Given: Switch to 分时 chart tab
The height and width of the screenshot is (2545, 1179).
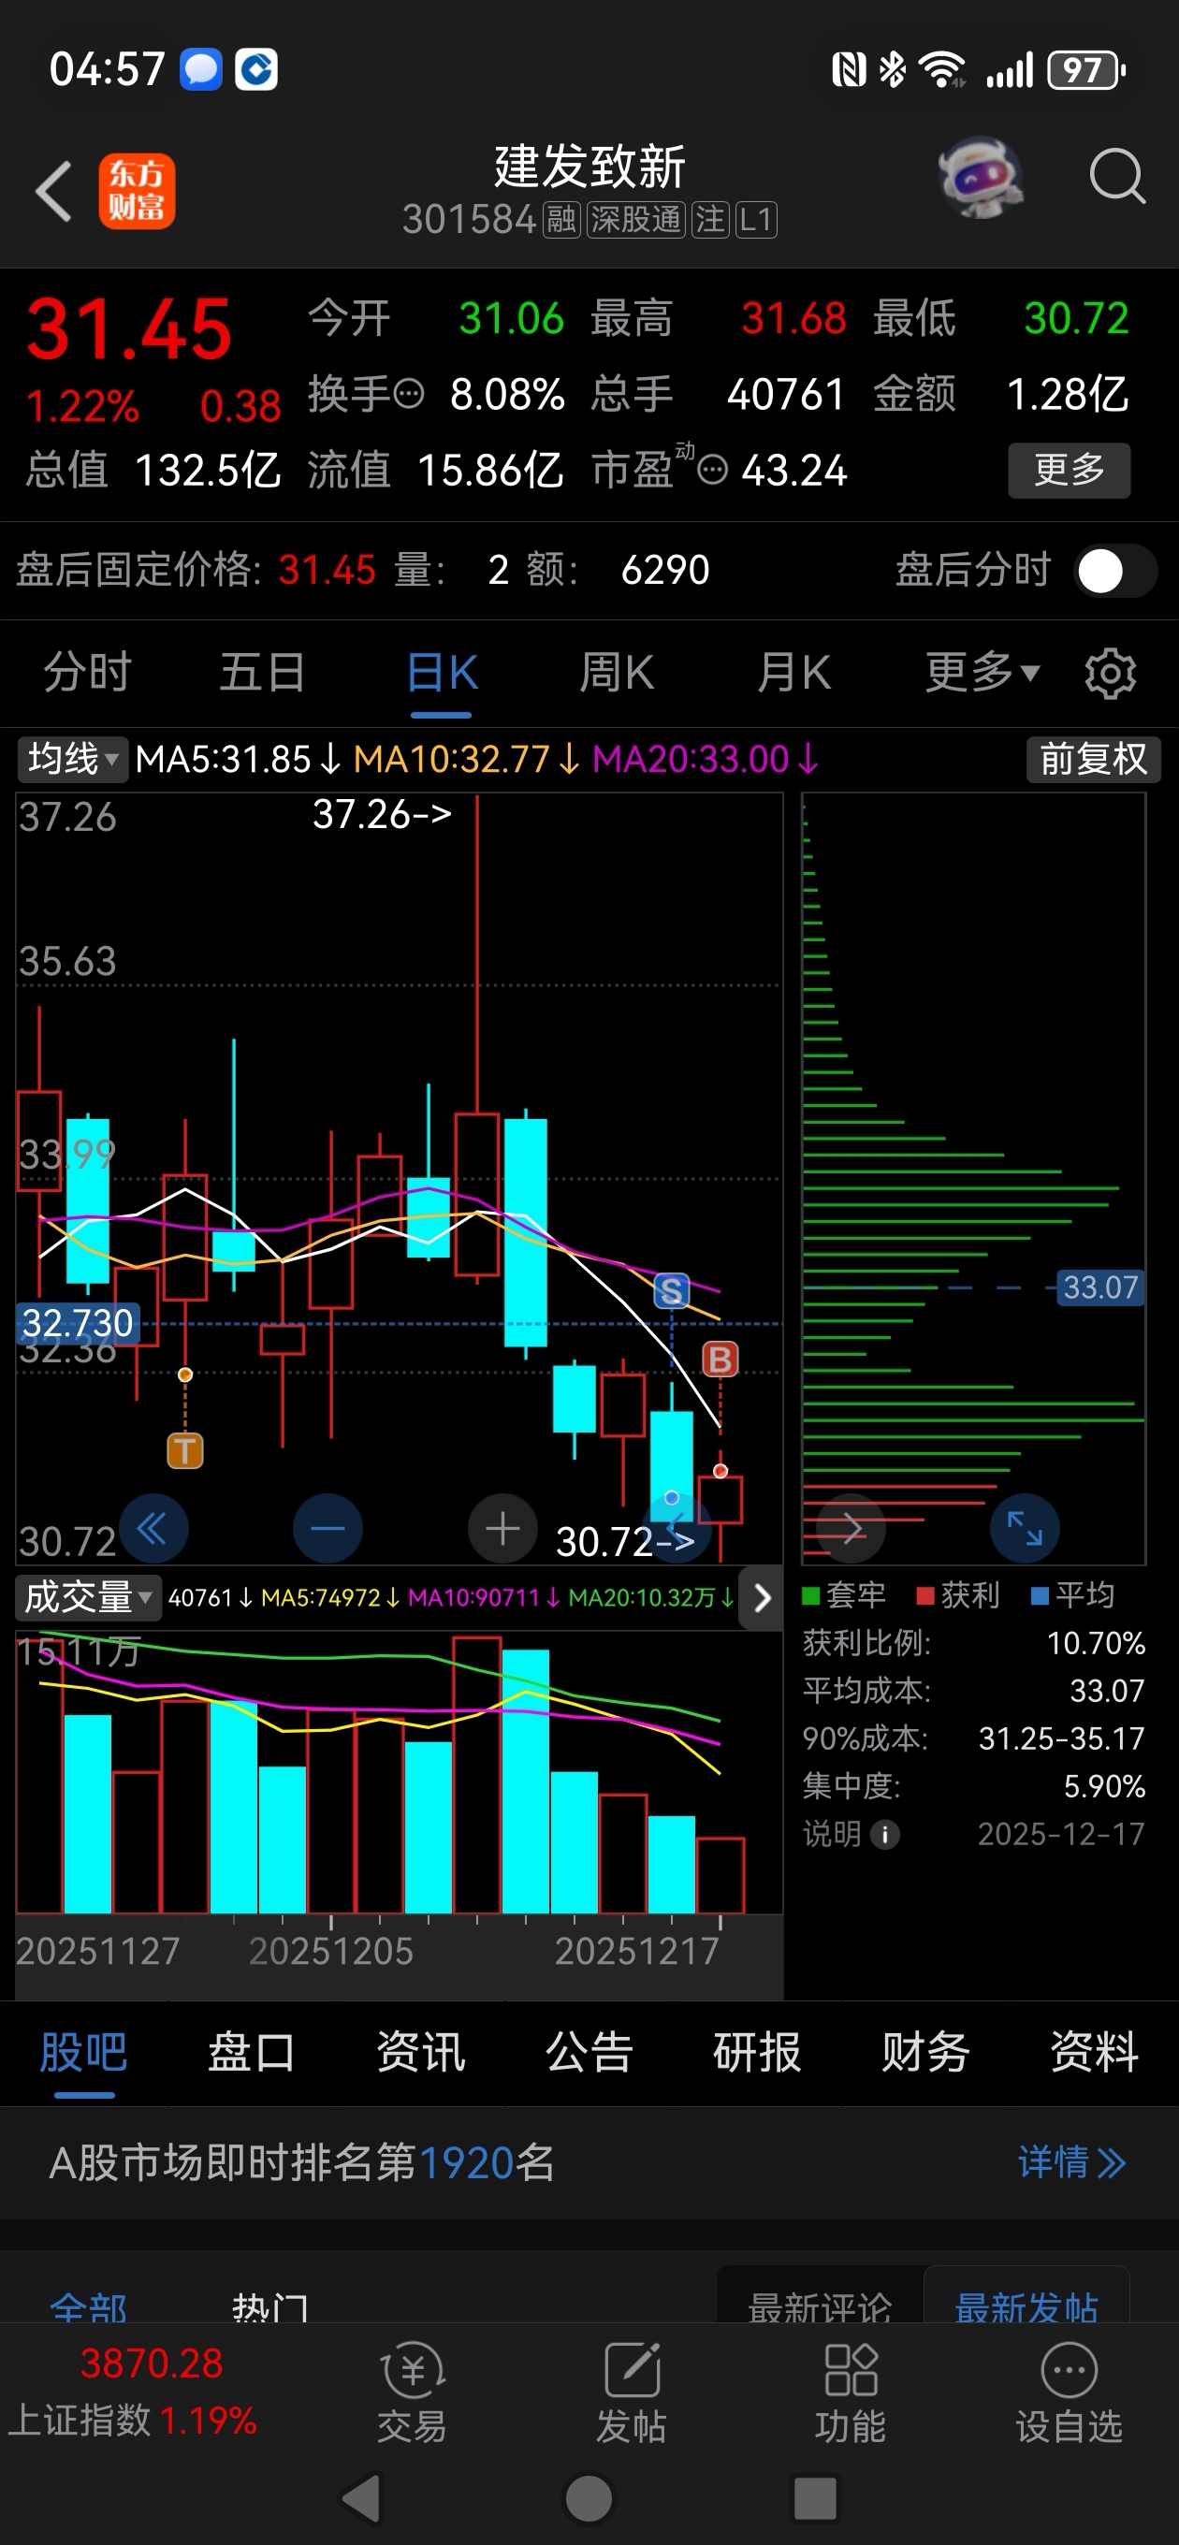Looking at the screenshot, I should (x=87, y=673).
